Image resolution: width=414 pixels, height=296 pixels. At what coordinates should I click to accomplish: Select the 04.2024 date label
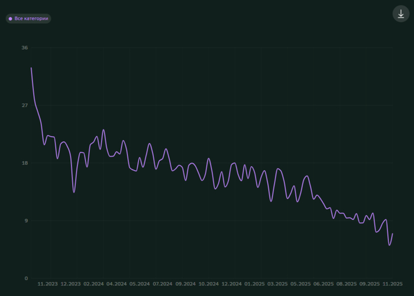pos(117,284)
